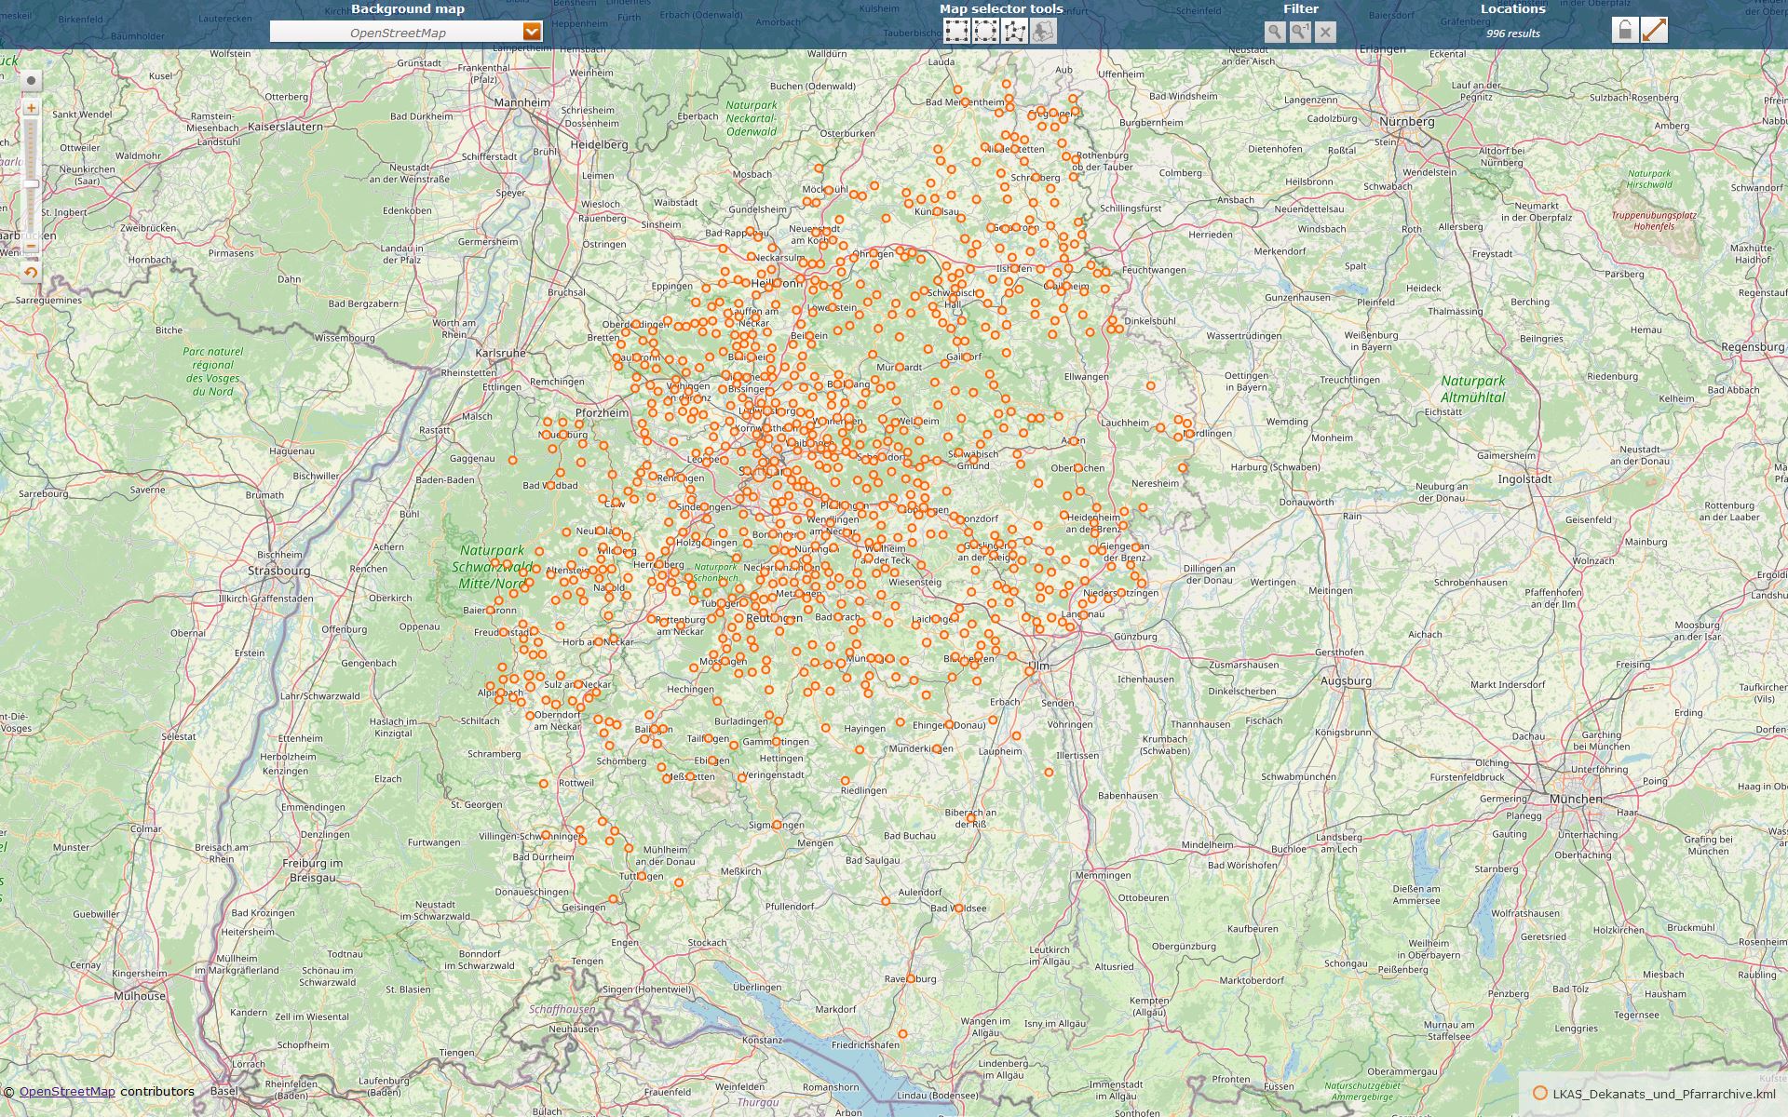Click the orange marker in the legend

point(1539,1094)
